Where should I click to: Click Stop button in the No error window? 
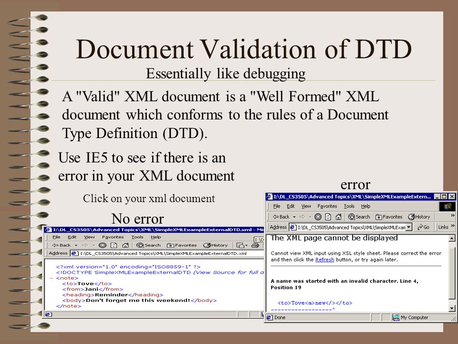(x=102, y=245)
